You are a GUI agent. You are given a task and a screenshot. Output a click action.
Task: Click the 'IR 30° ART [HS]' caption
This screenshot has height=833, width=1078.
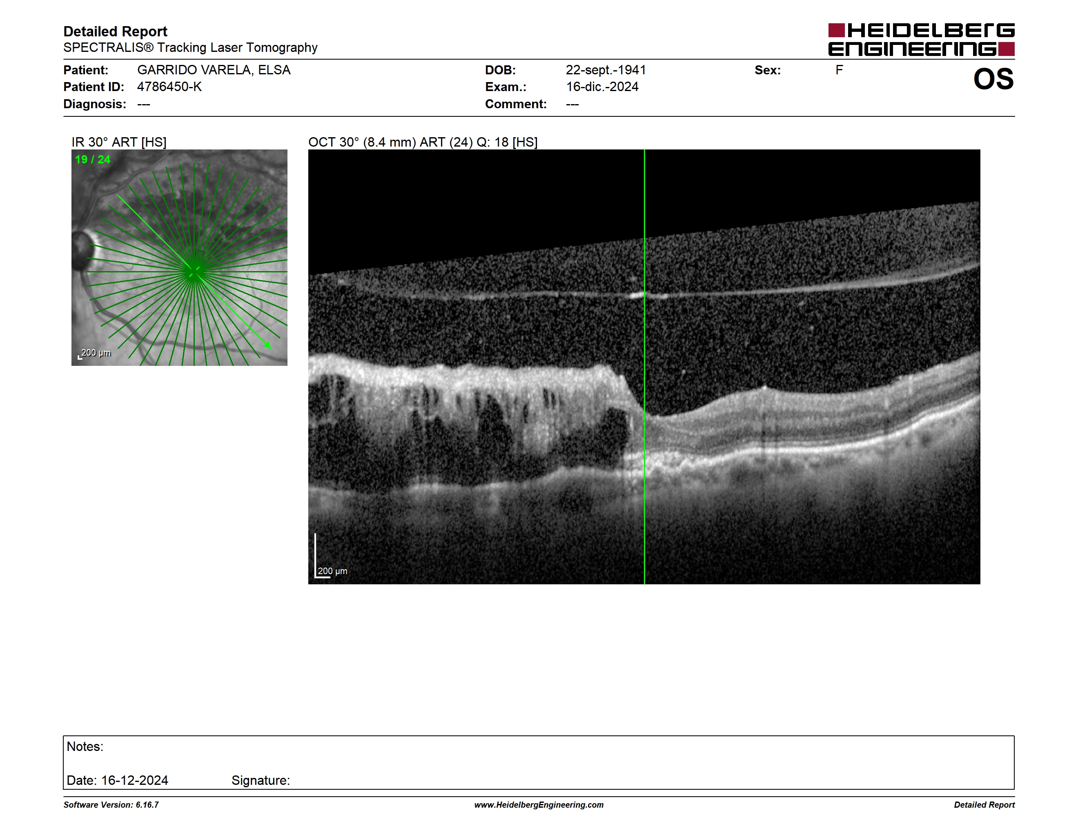coord(119,142)
